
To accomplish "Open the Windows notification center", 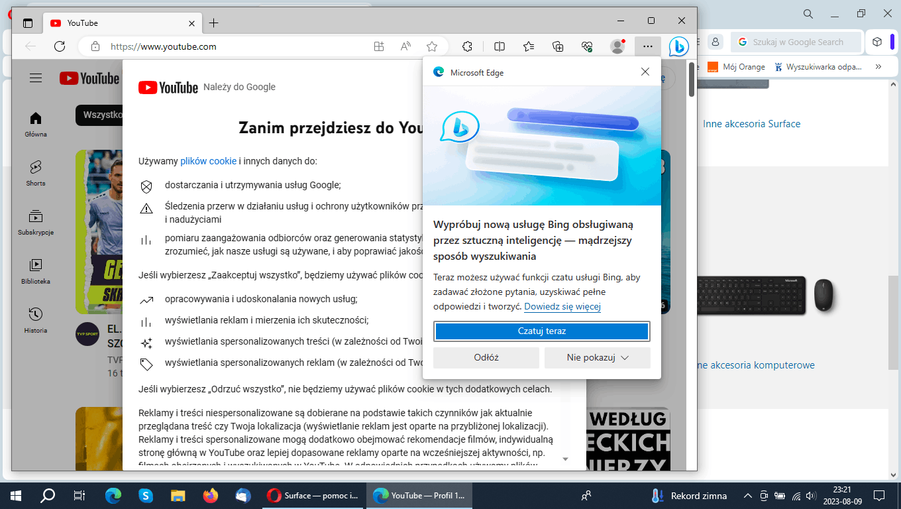I will [x=879, y=496].
